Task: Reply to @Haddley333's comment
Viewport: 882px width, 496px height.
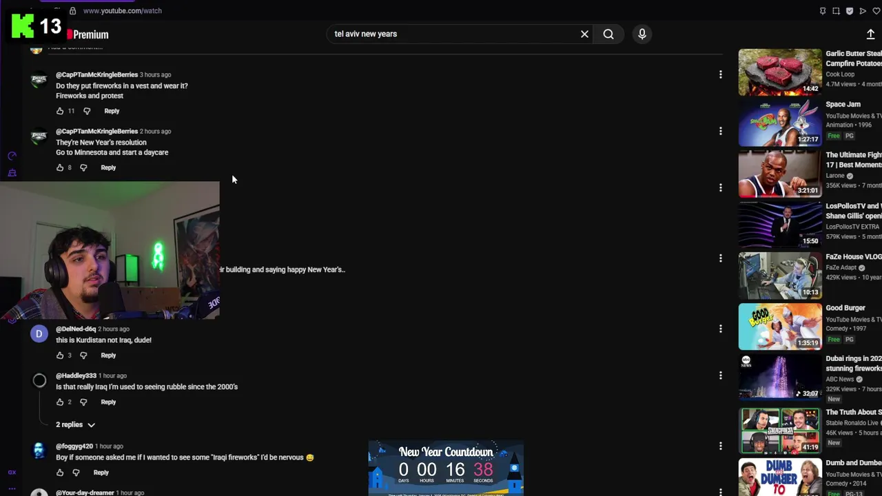Action: coord(108,402)
